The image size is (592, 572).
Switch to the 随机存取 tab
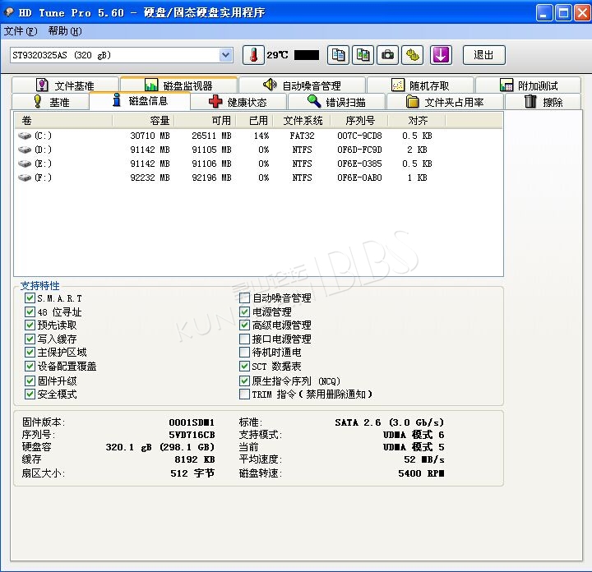(420, 85)
